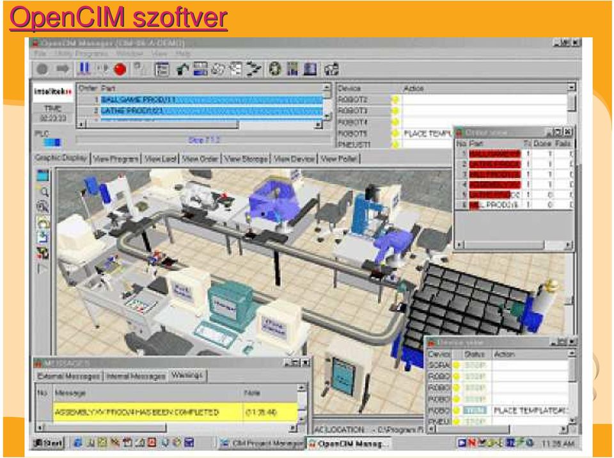Click the red Stop circle in the toolbar

point(120,69)
